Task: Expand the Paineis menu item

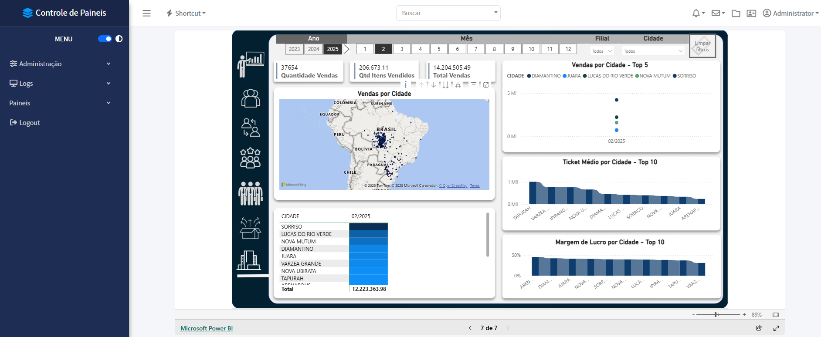Action: pos(60,103)
